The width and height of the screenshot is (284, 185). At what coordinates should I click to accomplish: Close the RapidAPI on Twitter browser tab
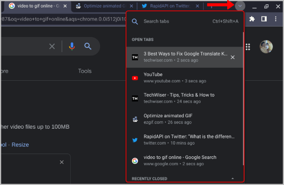pos(197,6)
